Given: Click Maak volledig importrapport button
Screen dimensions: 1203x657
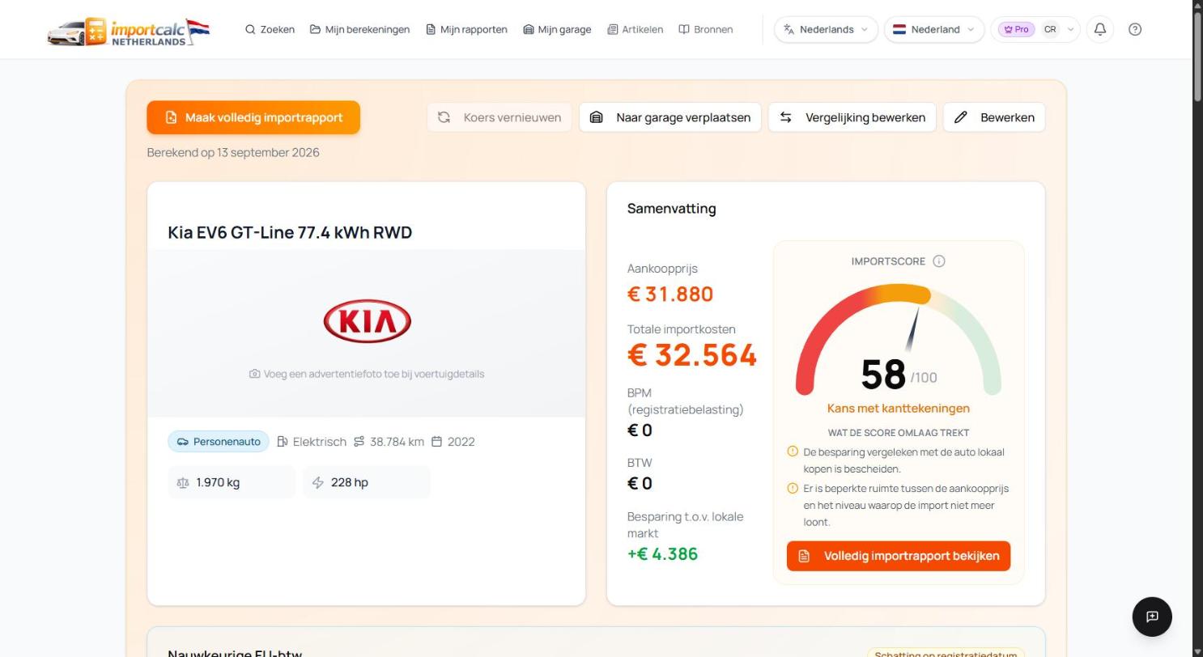Looking at the screenshot, I should tap(253, 117).
